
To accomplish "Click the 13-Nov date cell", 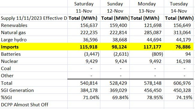I will pos(147,11).
